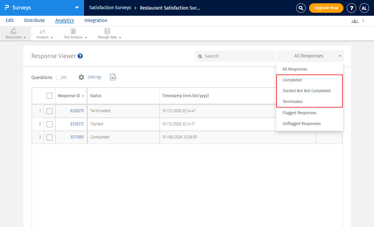Viewport: 374px width, 227px height.
Task: Check the box for response 8338375
Action: point(50,111)
